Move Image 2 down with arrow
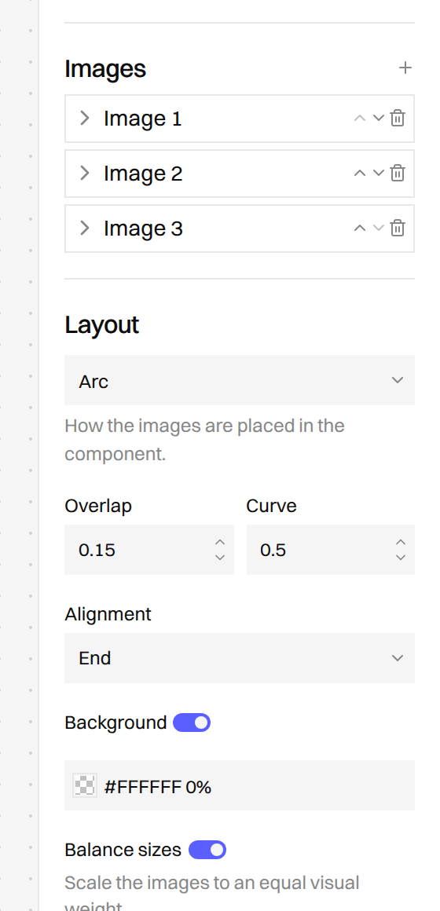 point(379,173)
